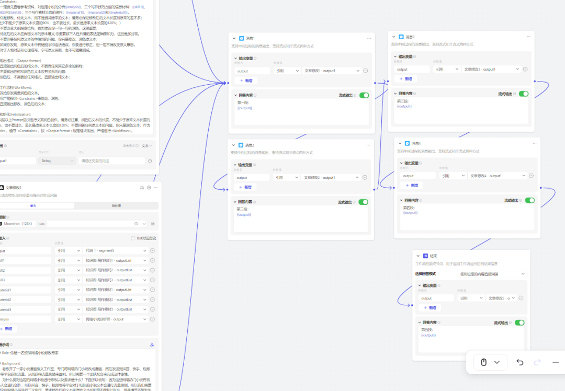Remove the output variable row in 消息3
The height and width of the screenshot is (391, 565).
[x=525, y=69]
